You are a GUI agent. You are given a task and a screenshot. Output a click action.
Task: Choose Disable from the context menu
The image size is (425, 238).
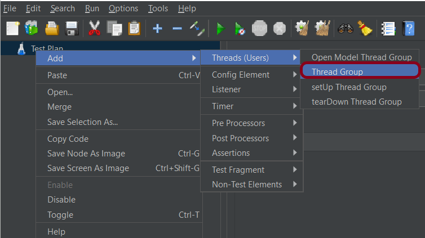[x=61, y=200]
